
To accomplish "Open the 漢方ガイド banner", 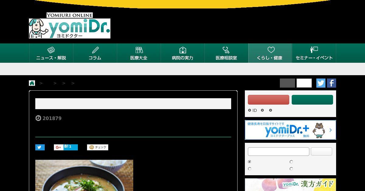I will [x=290, y=185].
